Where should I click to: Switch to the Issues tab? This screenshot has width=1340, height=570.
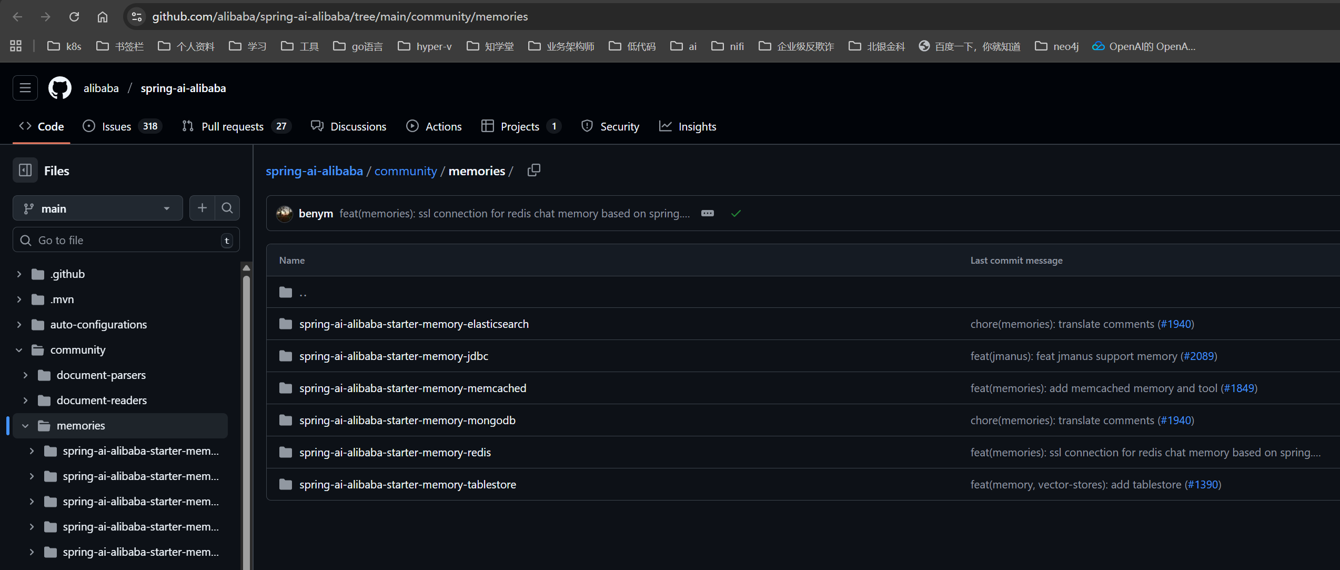[x=116, y=126]
